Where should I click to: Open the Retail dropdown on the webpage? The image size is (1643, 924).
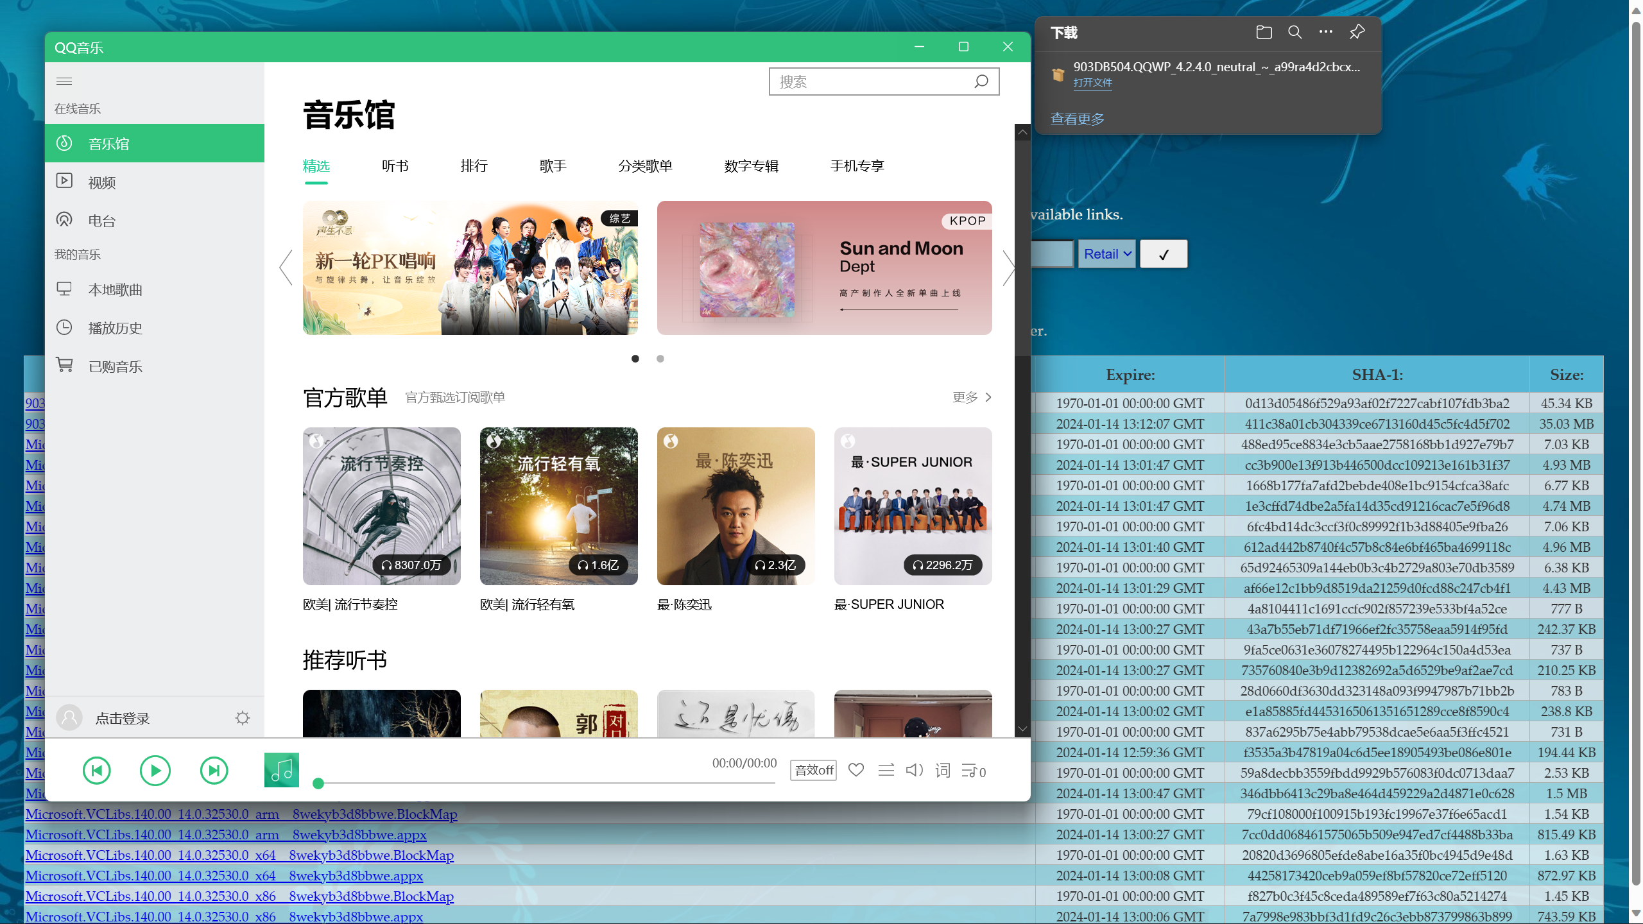click(x=1106, y=253)
